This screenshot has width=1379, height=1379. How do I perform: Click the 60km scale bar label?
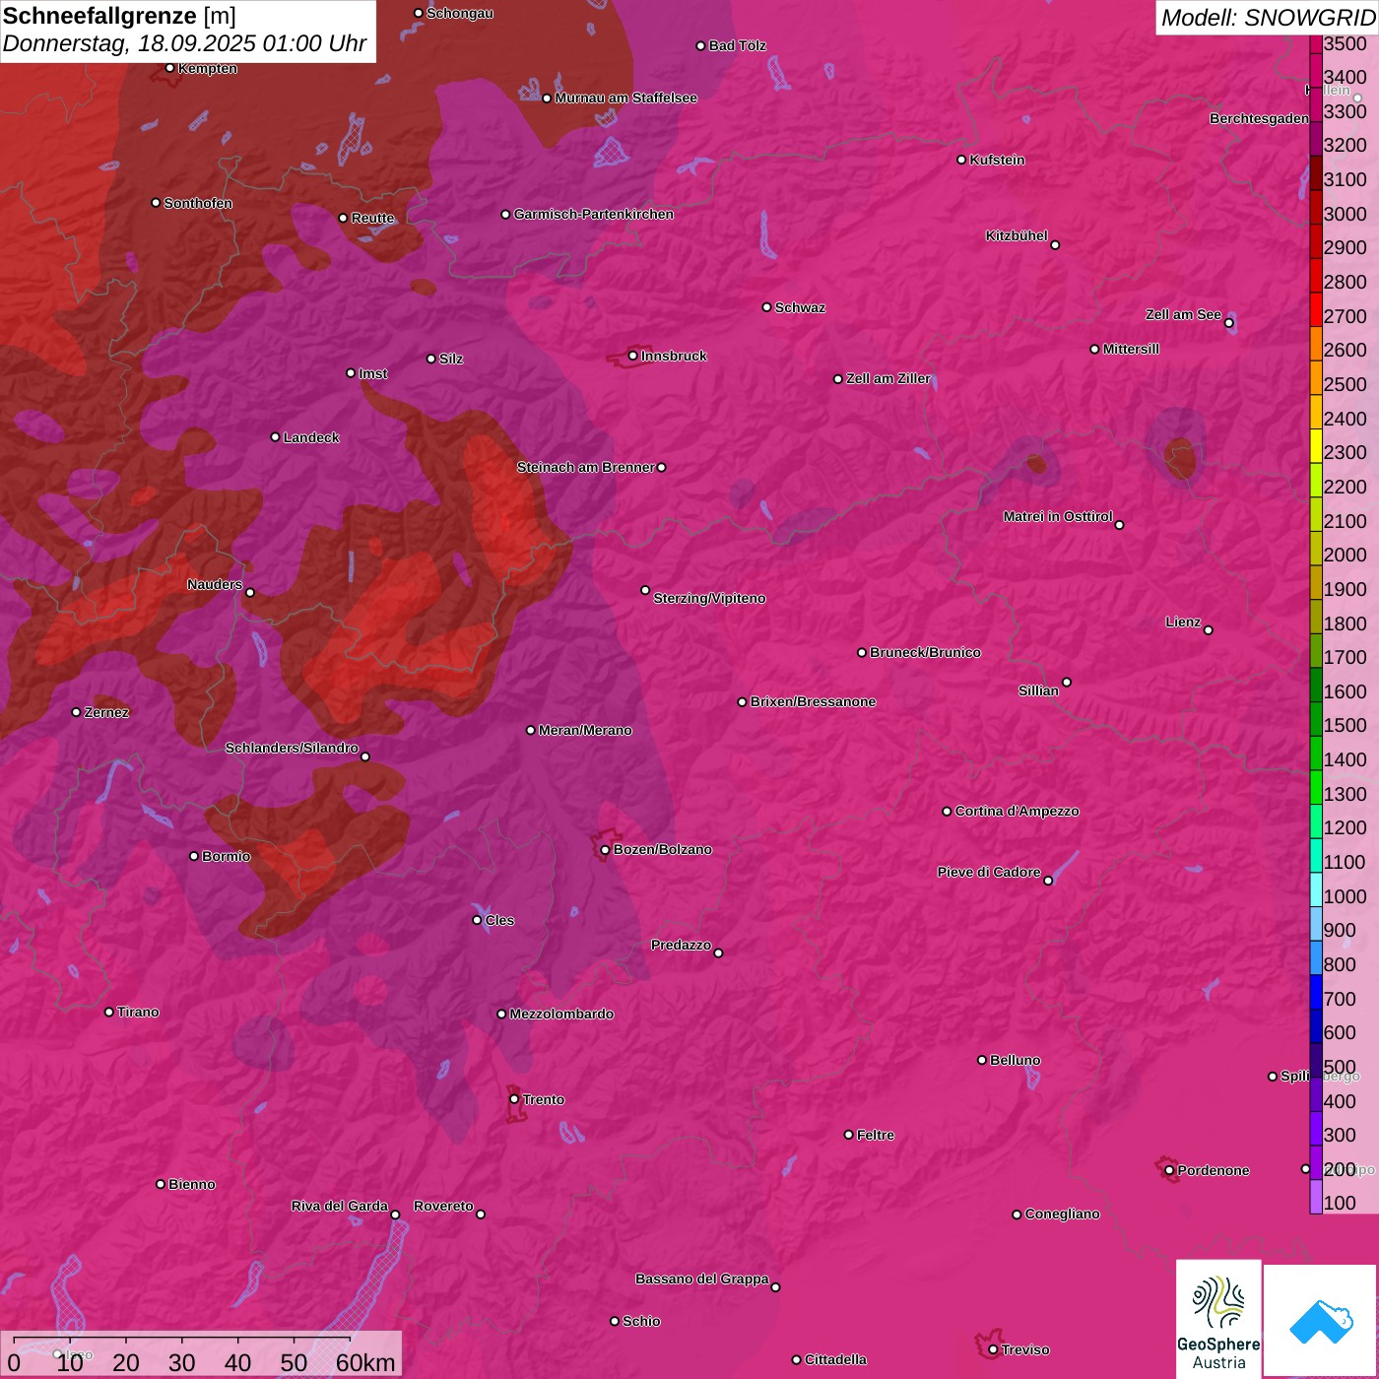tap(365, 1362)
